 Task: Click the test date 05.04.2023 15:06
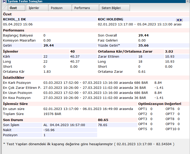18,24
